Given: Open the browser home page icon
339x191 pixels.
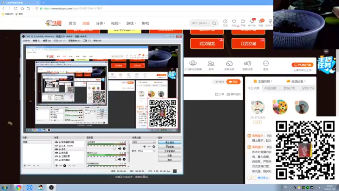Looking at the screenshot, I should (22, 8).
